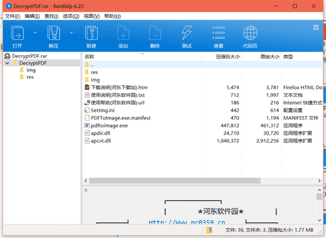Click the New archive (新建) icon
The height and width of the screenshot is (238, 326).
pos(92,33)
